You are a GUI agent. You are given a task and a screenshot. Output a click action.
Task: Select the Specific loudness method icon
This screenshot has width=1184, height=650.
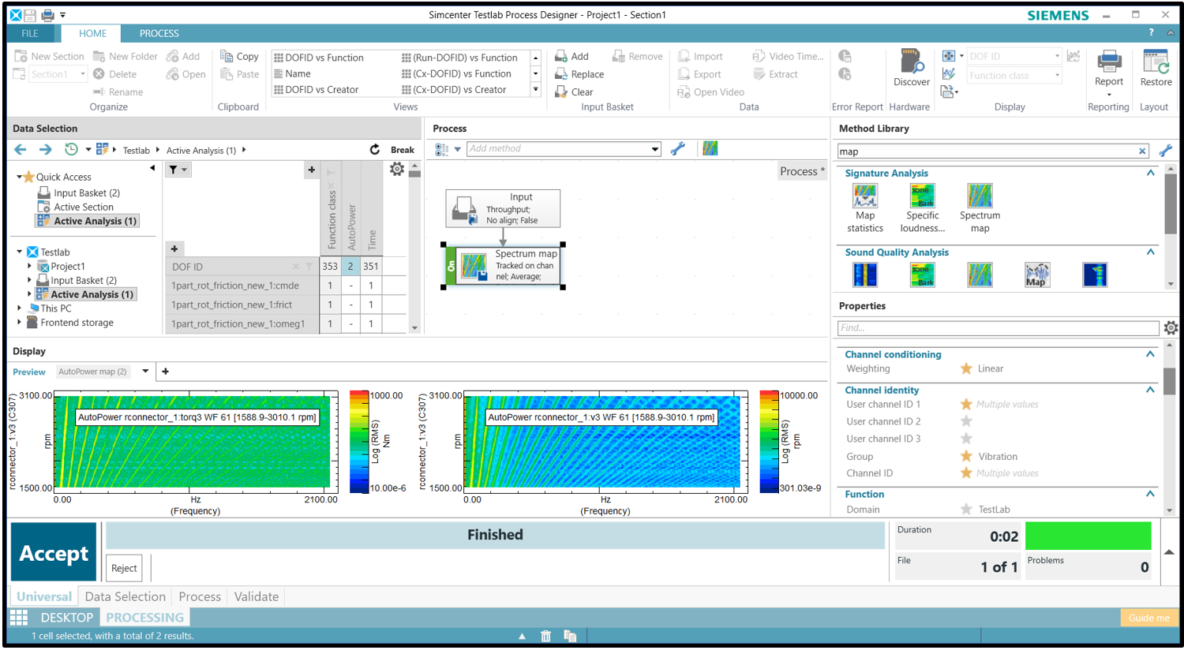(922, 196)
